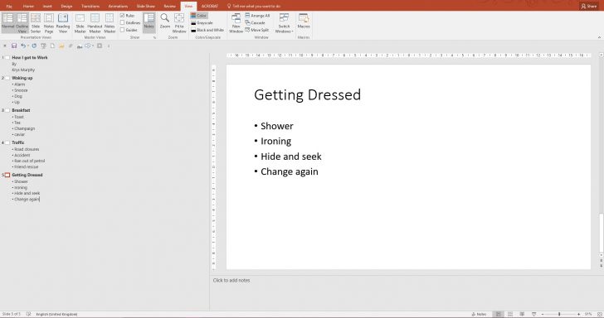Uncheck the Ruler checkbox
Screen dimensions: 604x318
(x=122, y=16)
